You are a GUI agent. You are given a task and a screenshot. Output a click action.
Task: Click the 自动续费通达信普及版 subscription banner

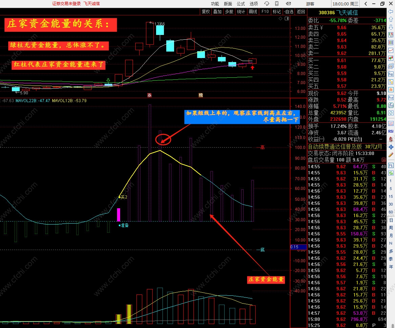(347, 147)
